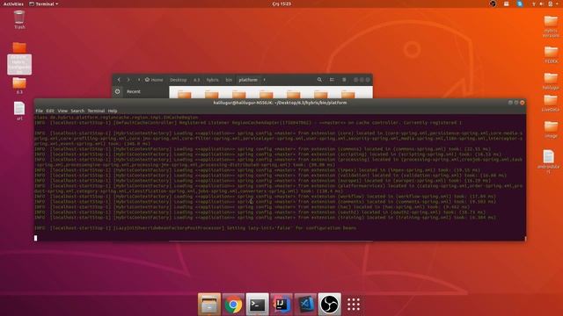Click Activities in the top bar

click(13, 4)
